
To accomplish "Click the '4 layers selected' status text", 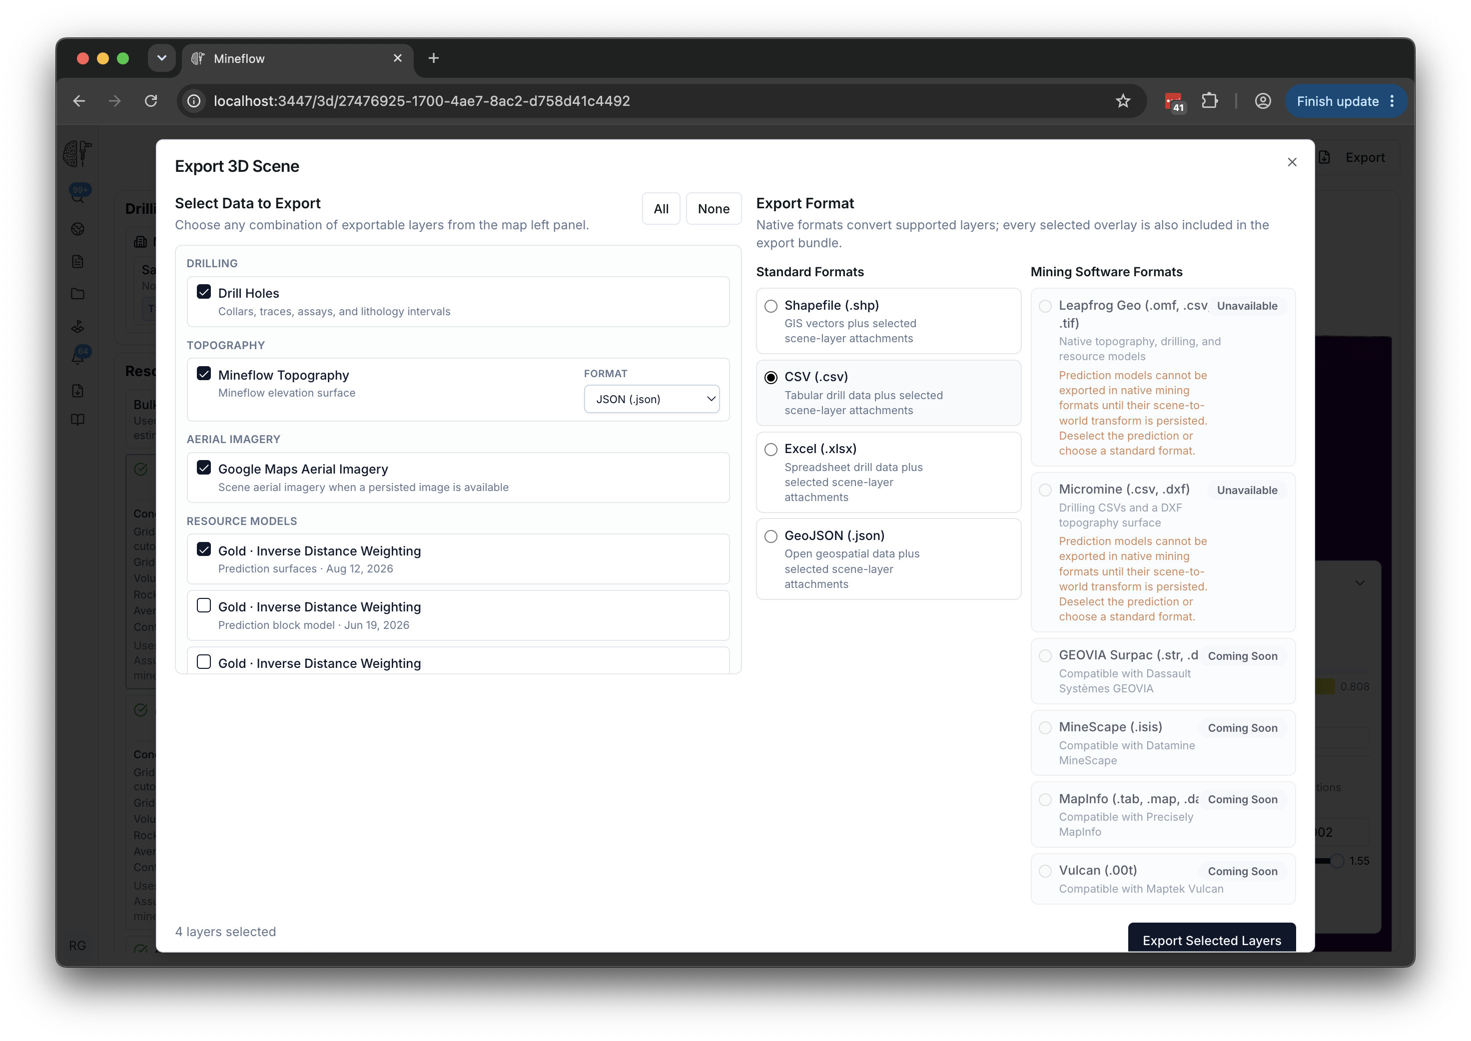I will [x=226, y=932].
